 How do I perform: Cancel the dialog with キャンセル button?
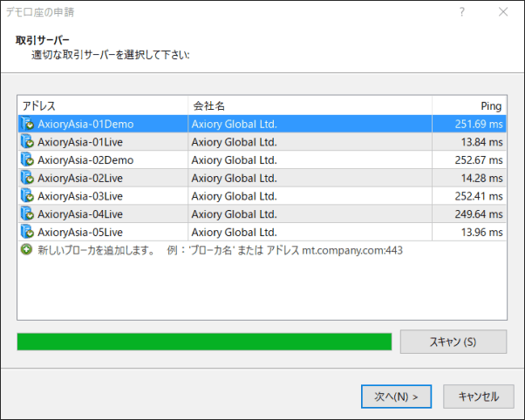point(478,396)
